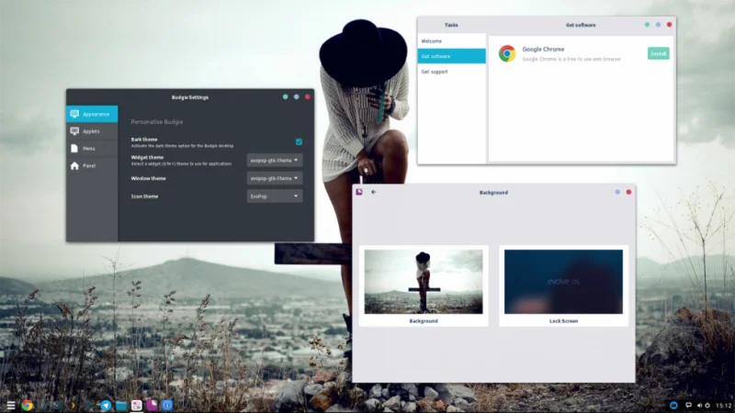Go back using the Background window arrow
The height and width of the screenshot is (413, 735).
pos(374,192)
